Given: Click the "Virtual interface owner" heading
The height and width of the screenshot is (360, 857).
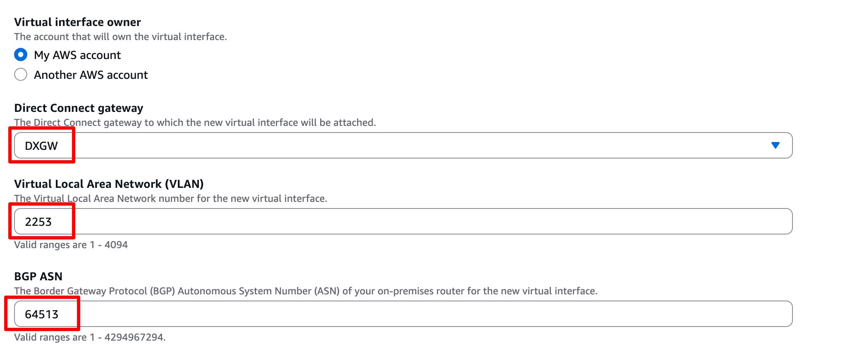Looking at the screenshot, I should click(x=77, y=22).
